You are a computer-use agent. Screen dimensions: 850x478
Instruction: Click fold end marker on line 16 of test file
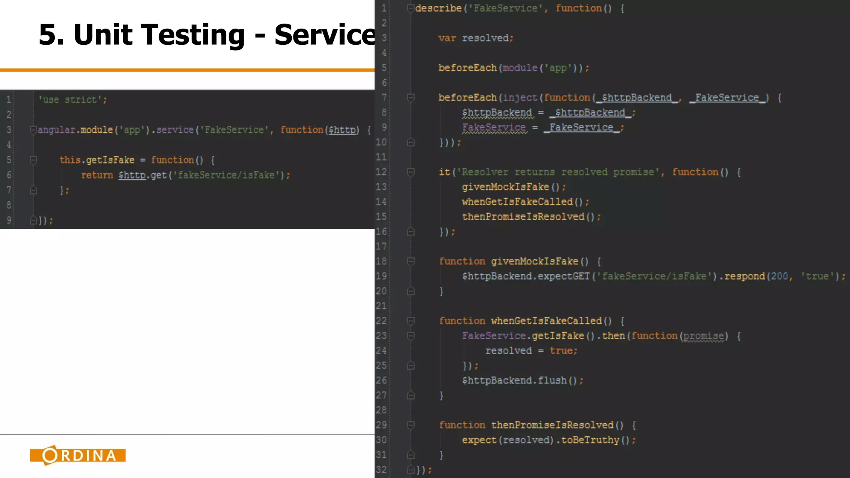(410, 232)
